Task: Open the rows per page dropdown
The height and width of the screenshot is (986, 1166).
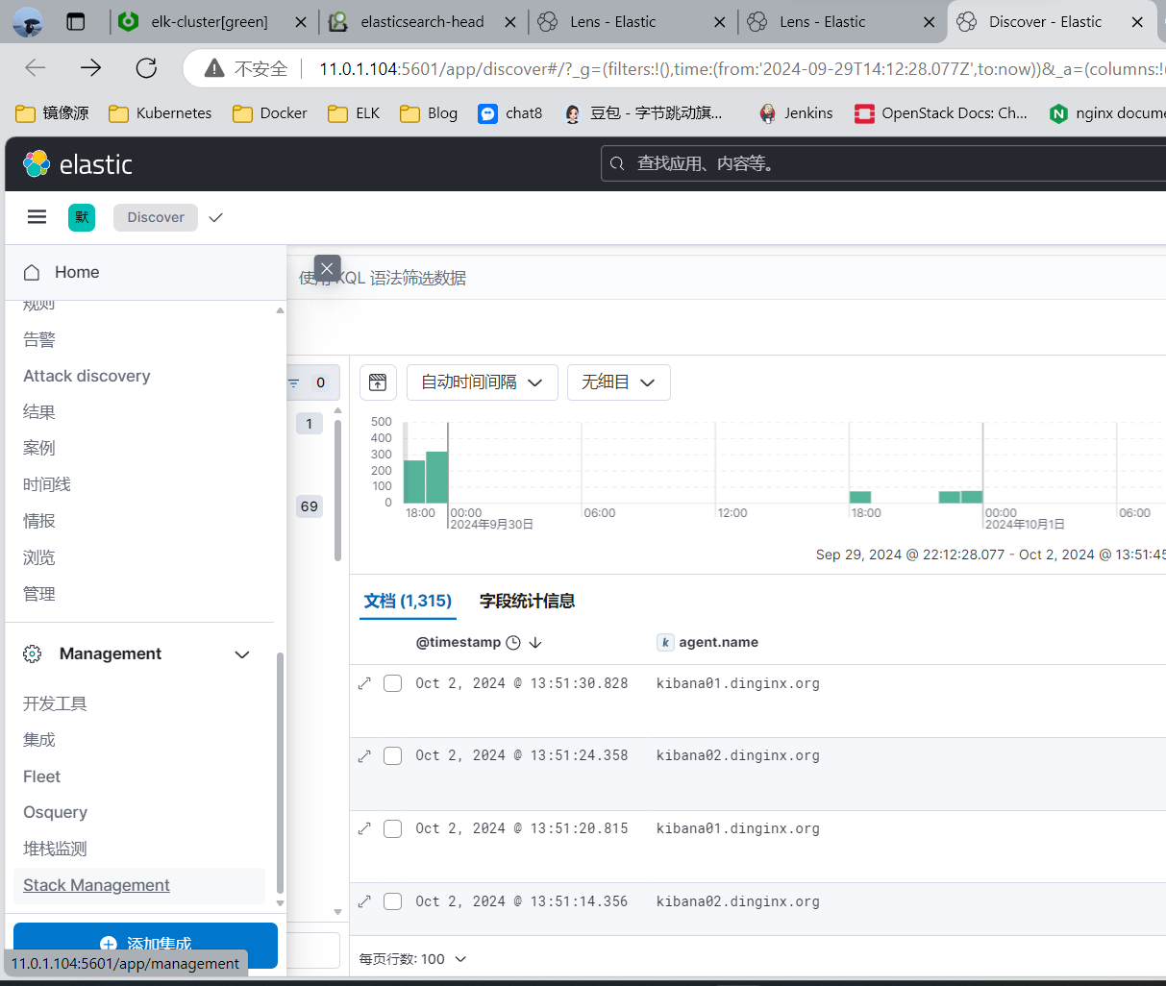Action: 413,959
